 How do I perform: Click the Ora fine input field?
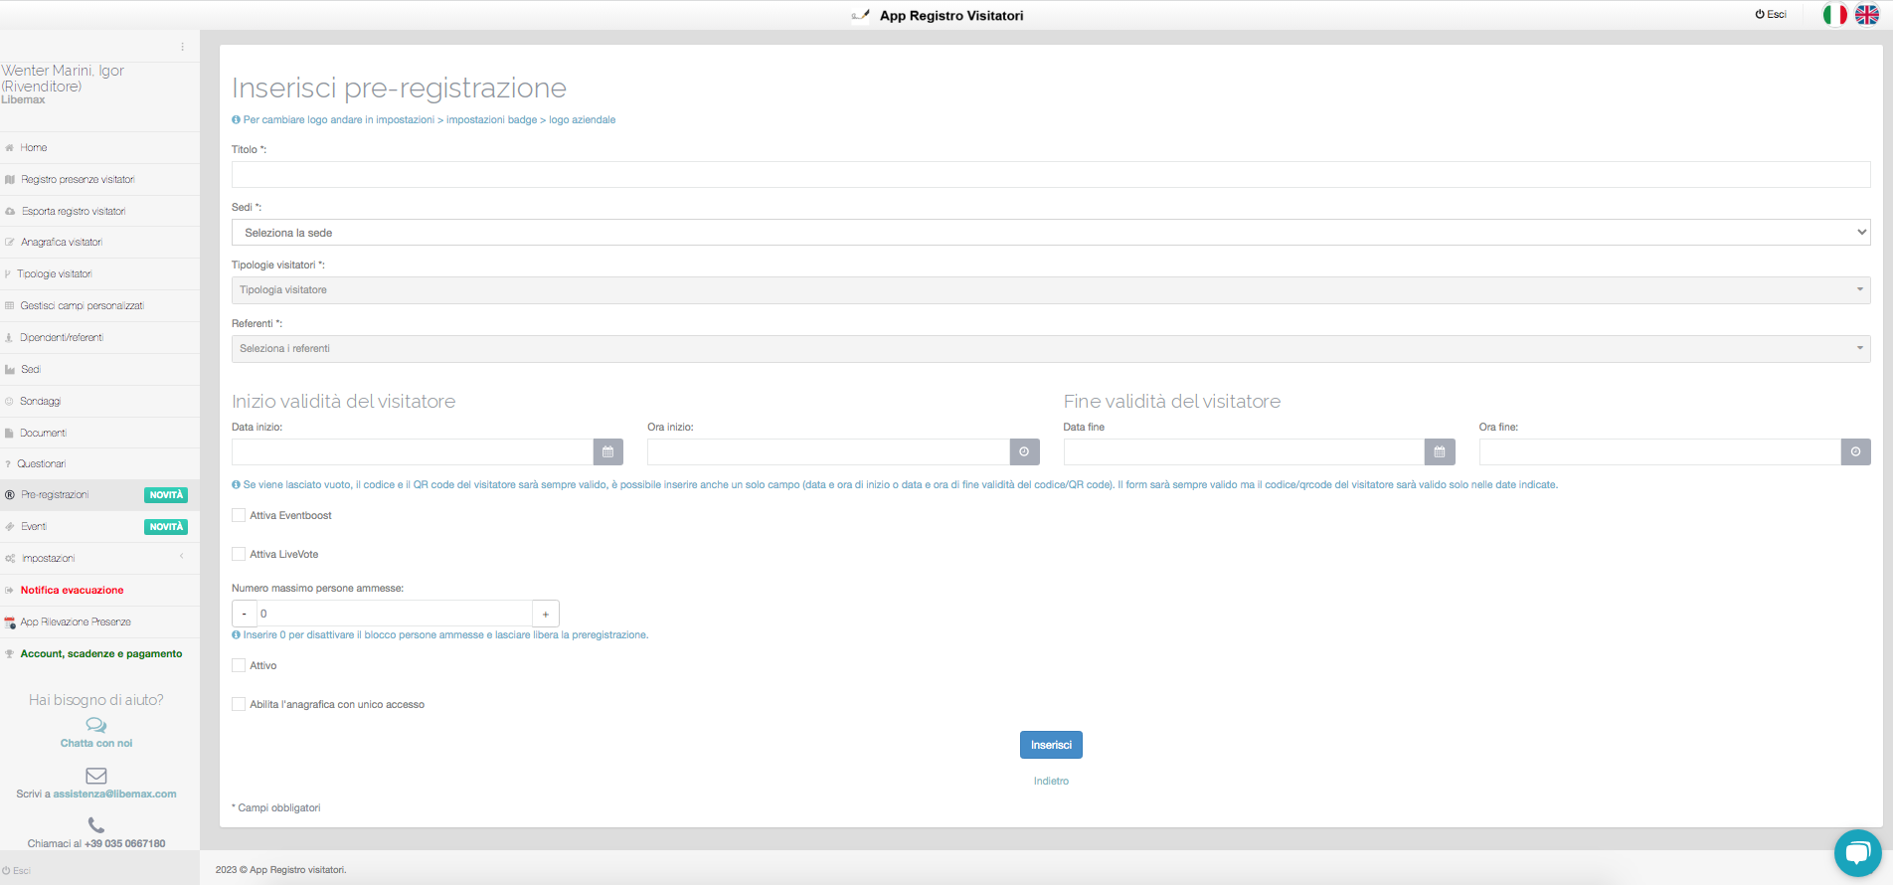pyautogui.click(x=1659, y=451)
